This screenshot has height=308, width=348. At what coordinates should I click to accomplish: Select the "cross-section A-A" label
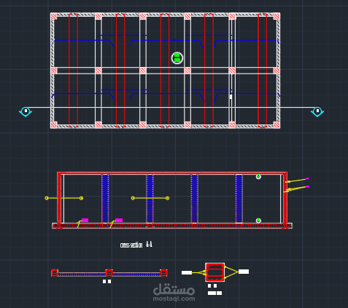click(136, 245)
